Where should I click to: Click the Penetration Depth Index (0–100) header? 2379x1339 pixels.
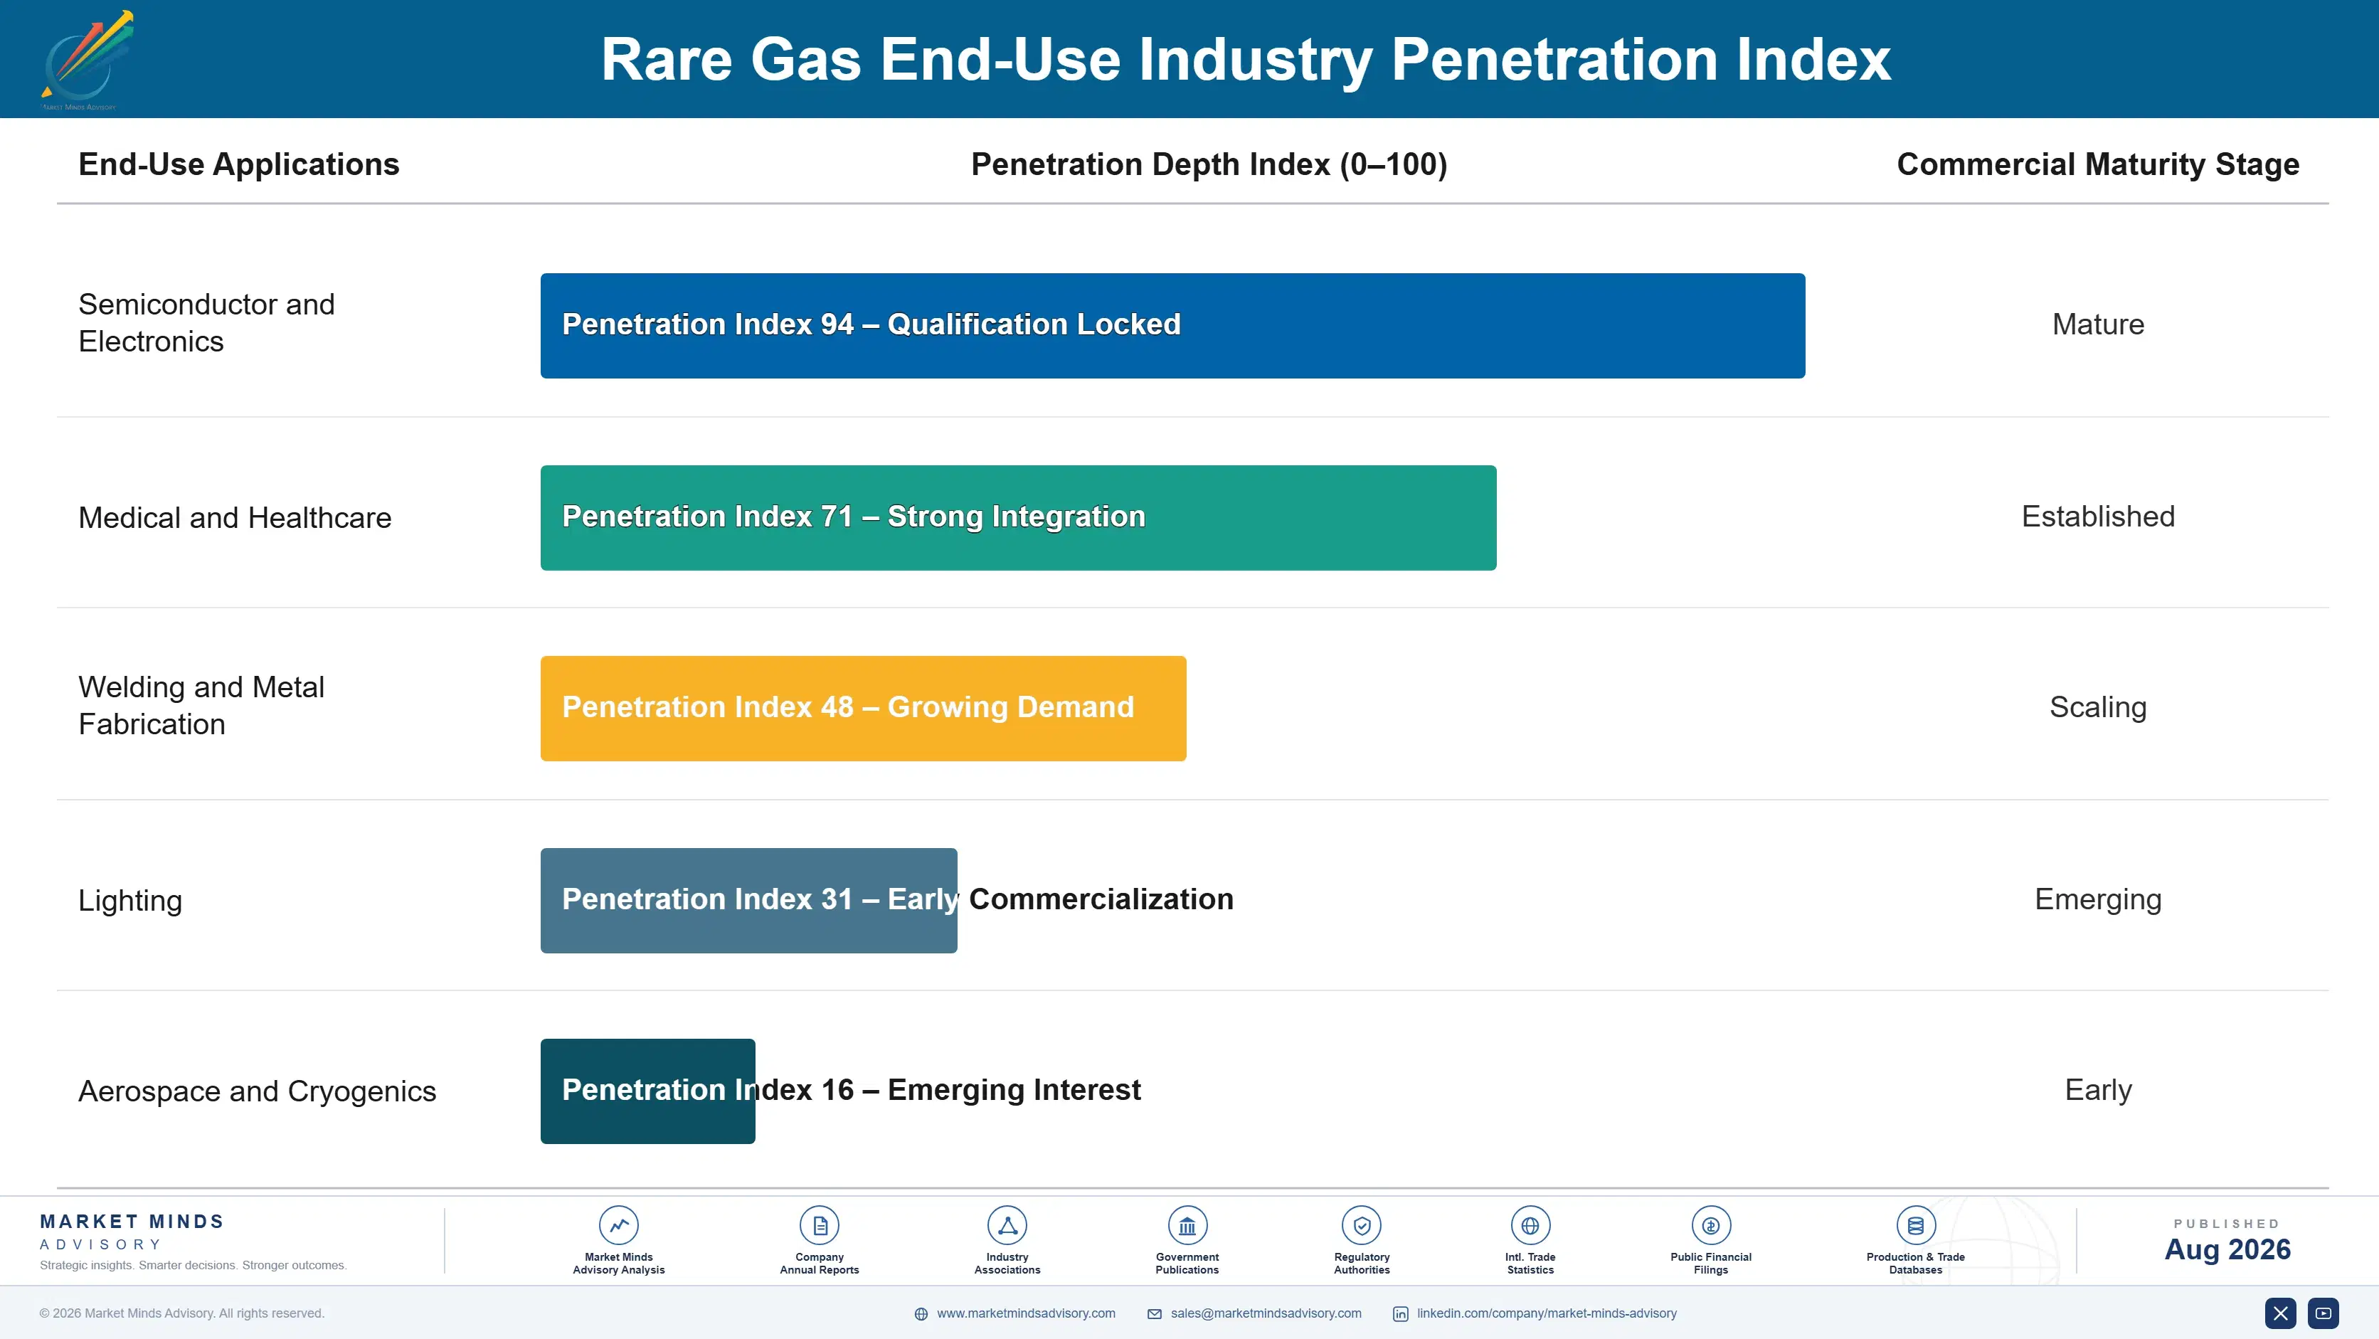tap(1209, 164)
